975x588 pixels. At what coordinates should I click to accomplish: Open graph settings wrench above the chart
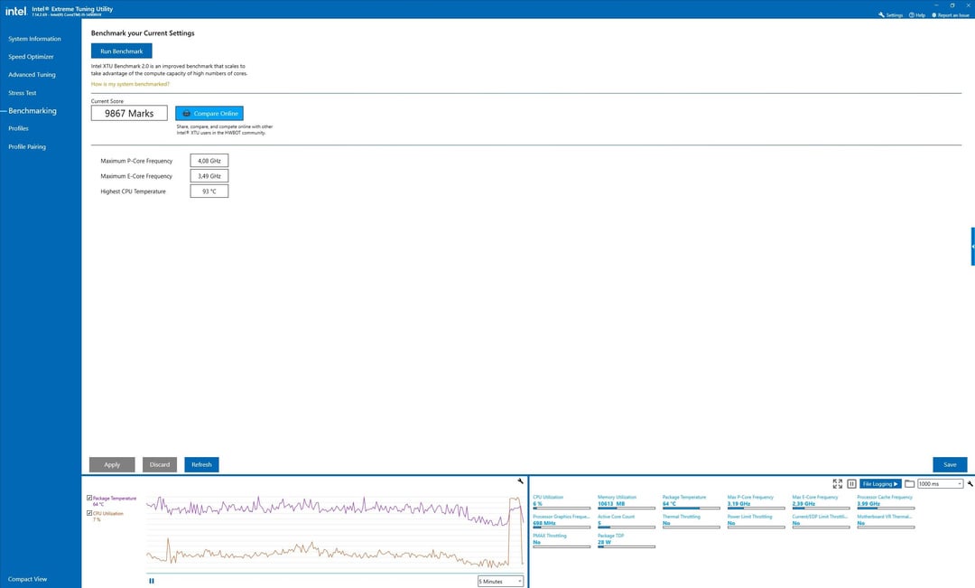[x=520, y=481]
